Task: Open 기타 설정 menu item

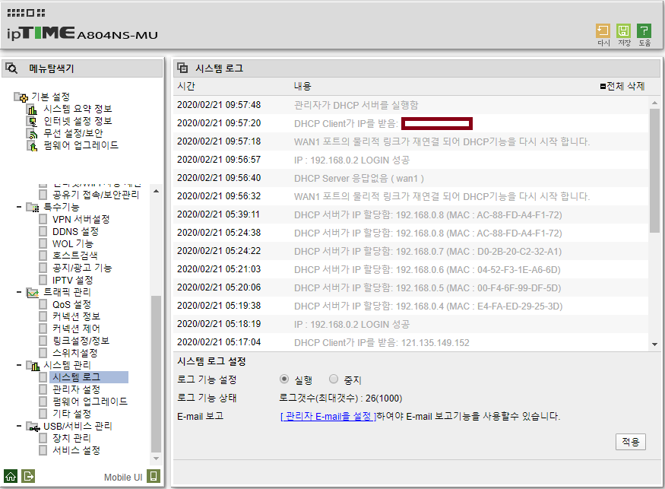Action: tap(71, 414)
